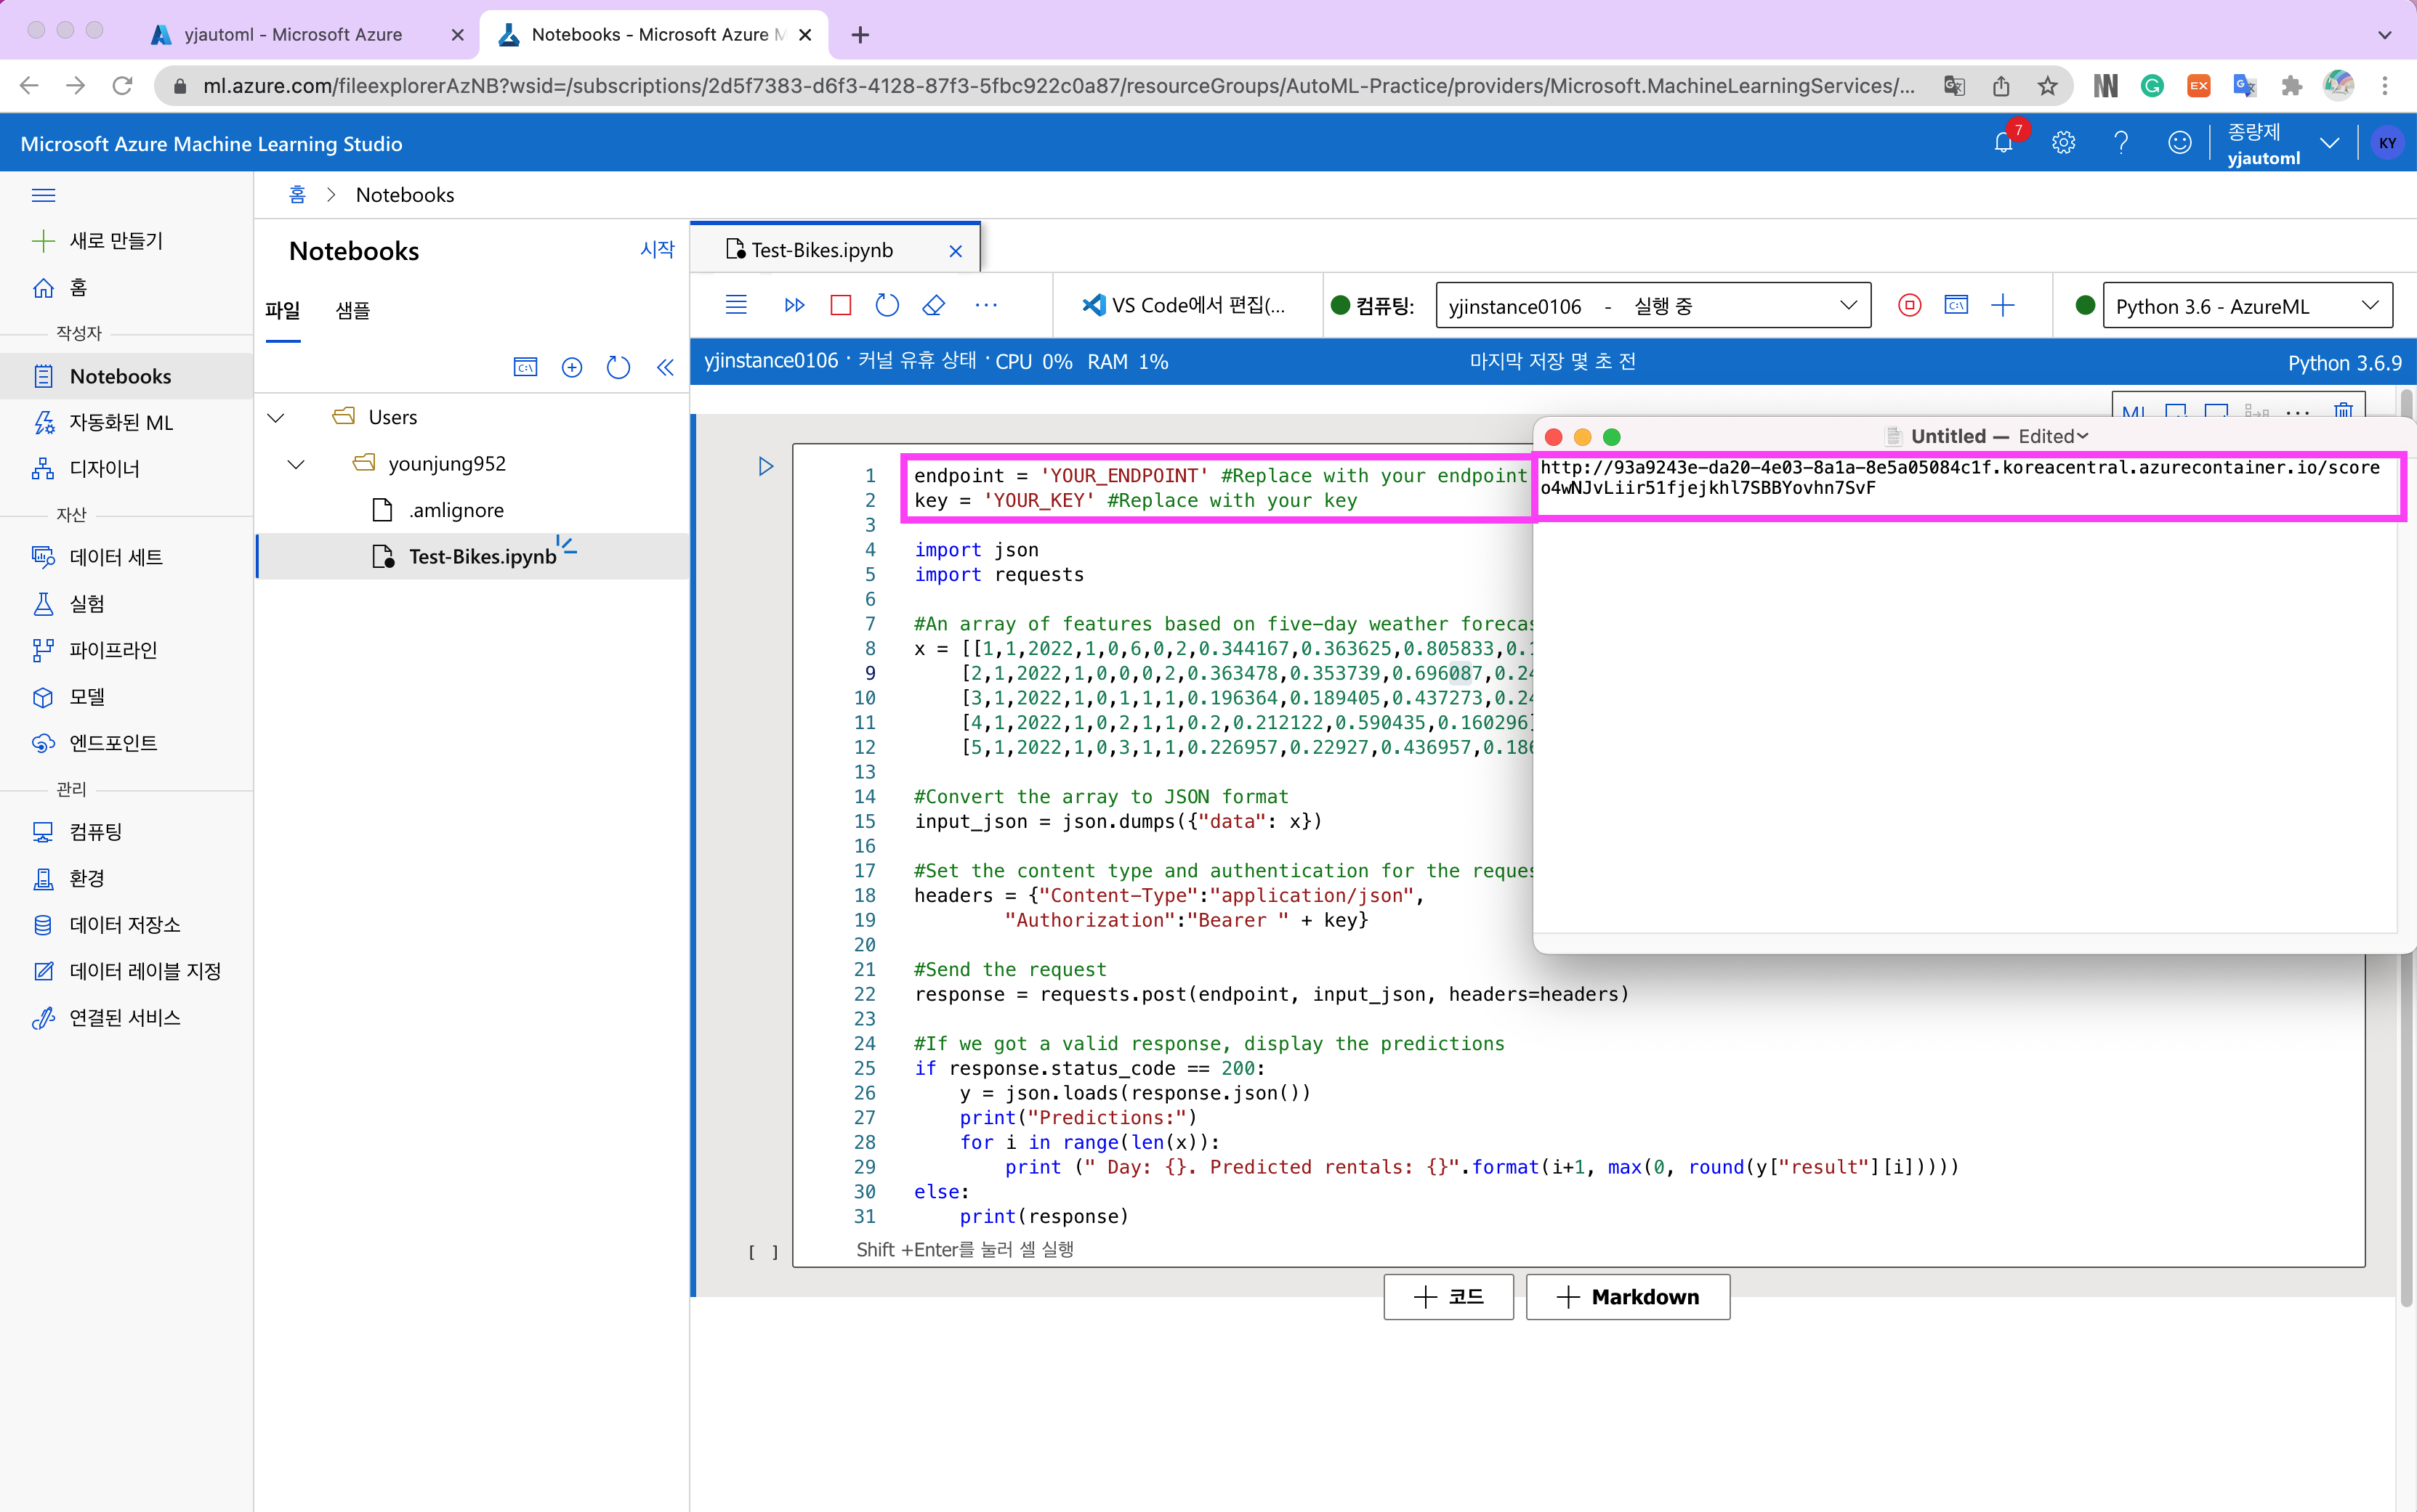Send feedback via smiley icon
Screen dimensions: 2417x1512
click(x=2179, y=142)
